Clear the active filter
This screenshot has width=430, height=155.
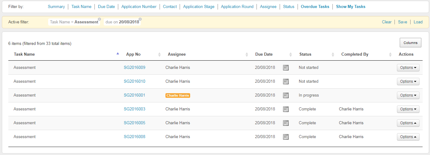(x=386, y=22)
